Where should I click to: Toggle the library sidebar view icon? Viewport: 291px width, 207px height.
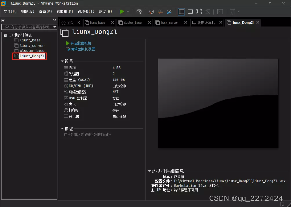pyautogui.click(x=181, y=12)
